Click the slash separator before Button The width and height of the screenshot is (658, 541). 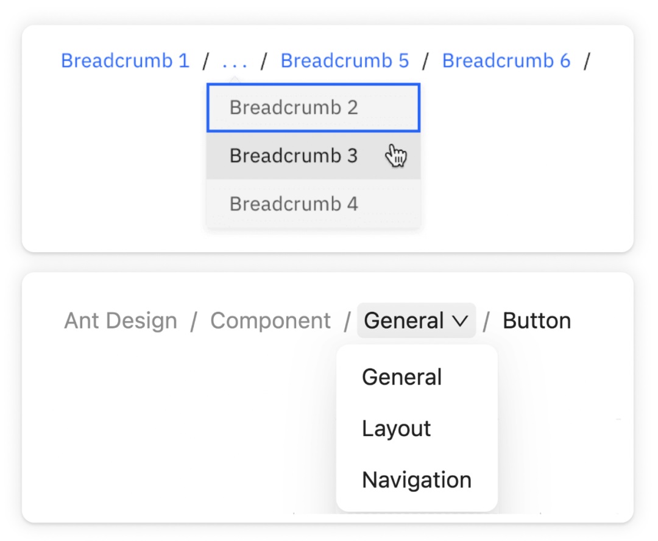(486, 322)
